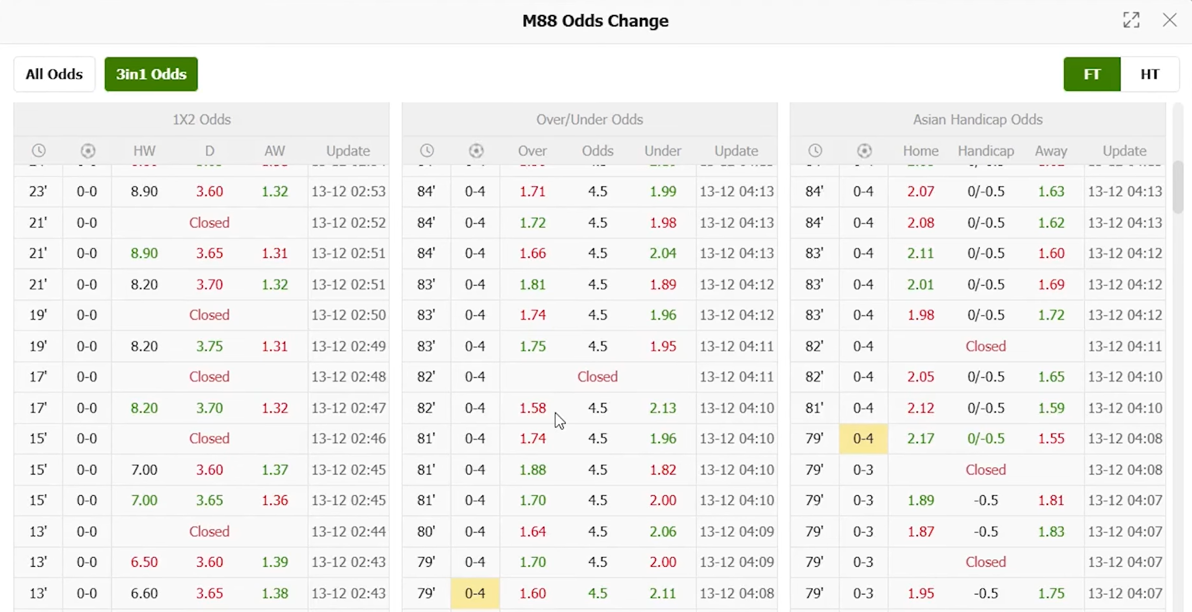
Task: Click score ball icon in Over/Under header
Action: [476, 150]
